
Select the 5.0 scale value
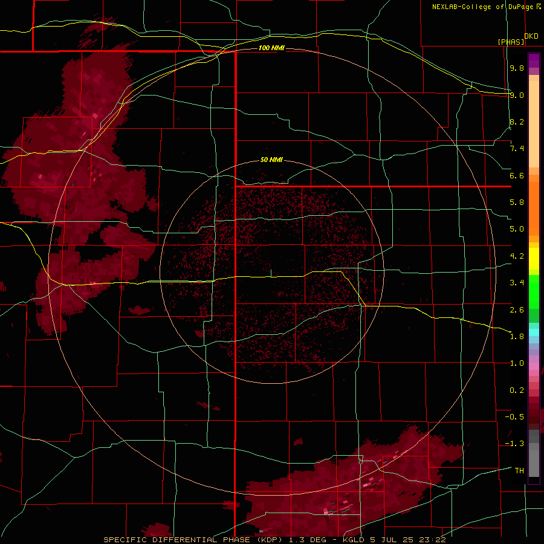pyautogui.click(x=517, y=229)
